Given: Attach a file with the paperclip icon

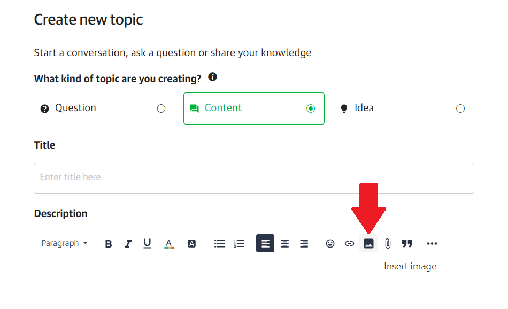Looking at the screenshot, I should (x=388, y=244).
